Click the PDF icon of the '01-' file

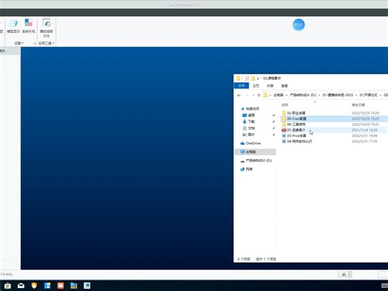[x=284, y=130]
